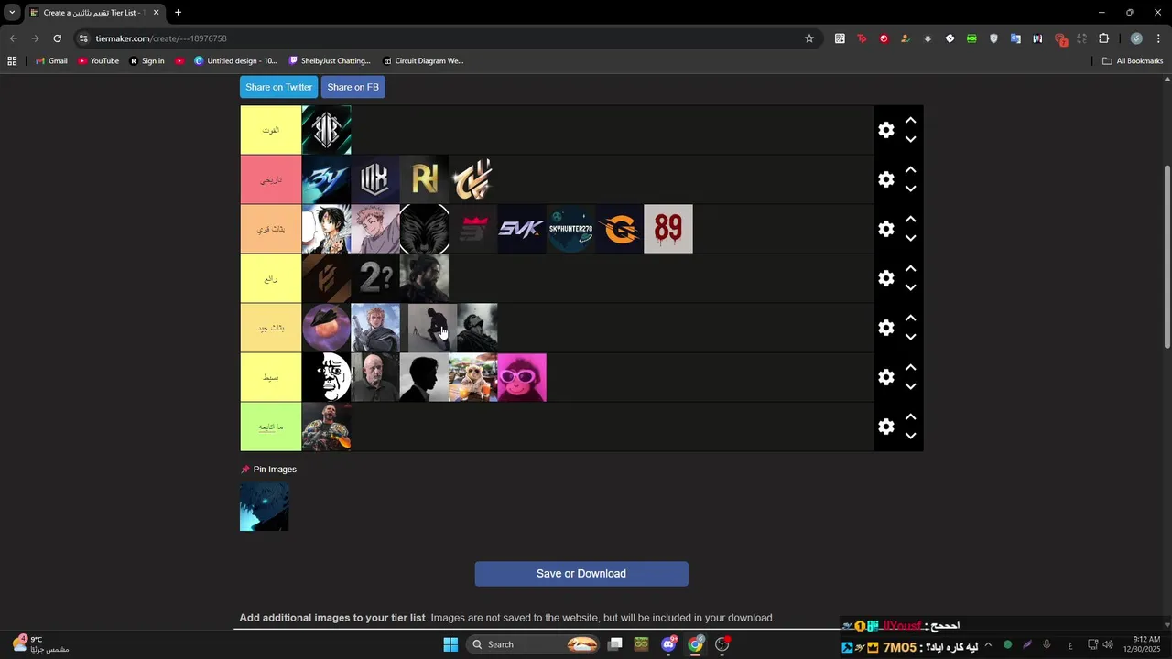Select the SKYHUNTER278 logo thumbnail
The height and width of the screenshot is (659, 1172).
(570, 229)
